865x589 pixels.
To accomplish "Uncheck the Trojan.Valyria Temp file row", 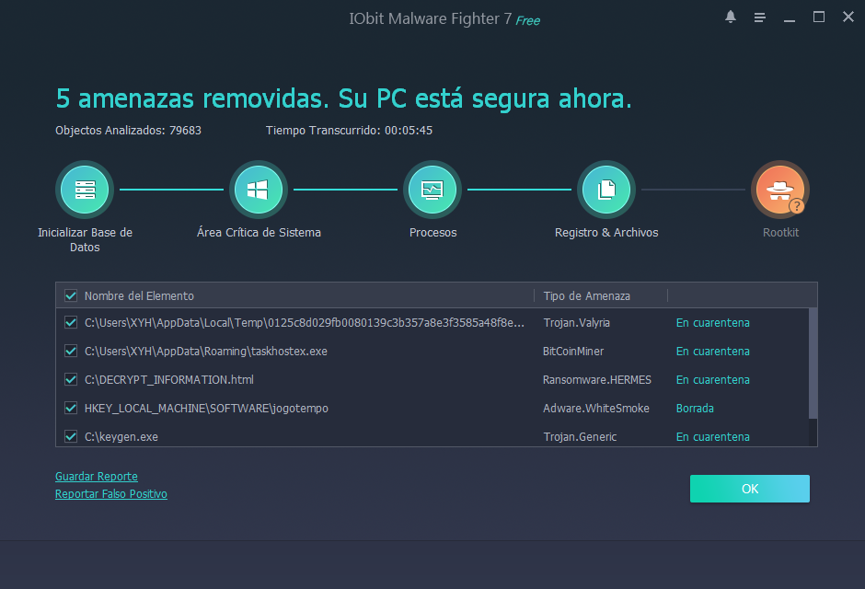I will point(71,322).
